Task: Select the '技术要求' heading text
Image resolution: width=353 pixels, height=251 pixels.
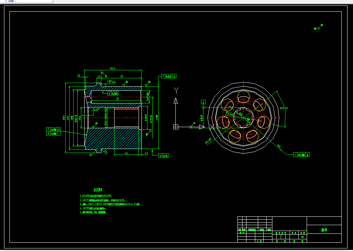Action: [x=98, y=190]
